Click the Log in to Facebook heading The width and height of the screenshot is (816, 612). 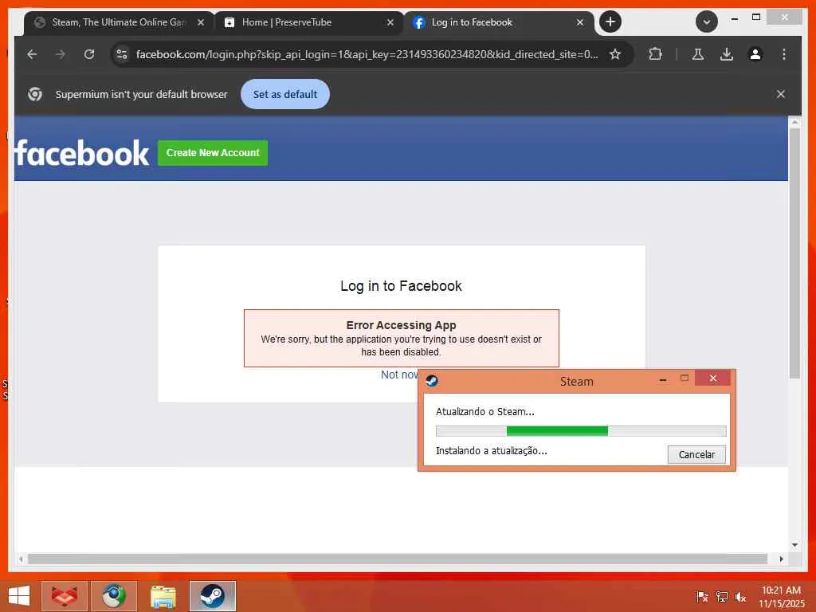tap(402, 286)
